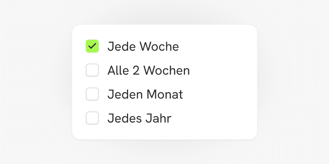Click the 'Jedes Jahr' label
This screenshot has height=164, width=329.
(x=139, y=118)
